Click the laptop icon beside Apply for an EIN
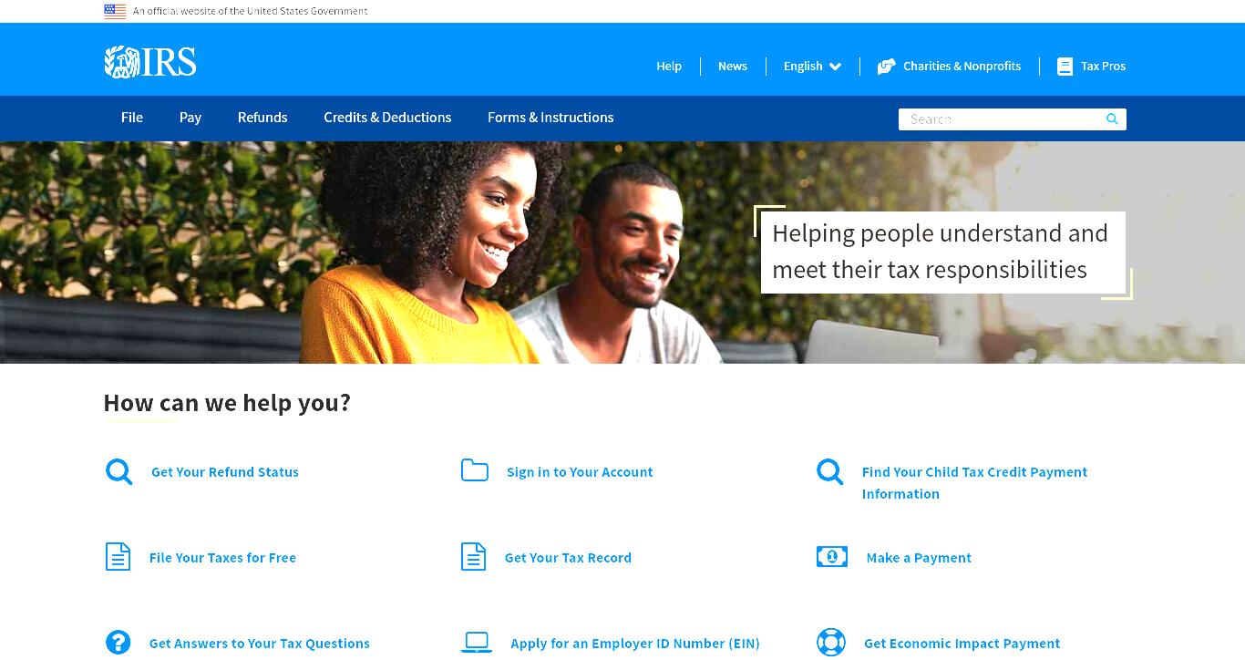1245x660 pixels. point(477,643)
